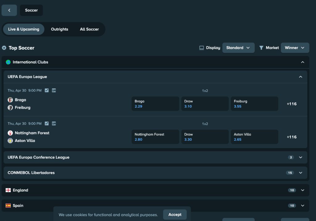Switch to the Outrights tab
The width and height of the screenshot is (316, 221).
(60, 29)
